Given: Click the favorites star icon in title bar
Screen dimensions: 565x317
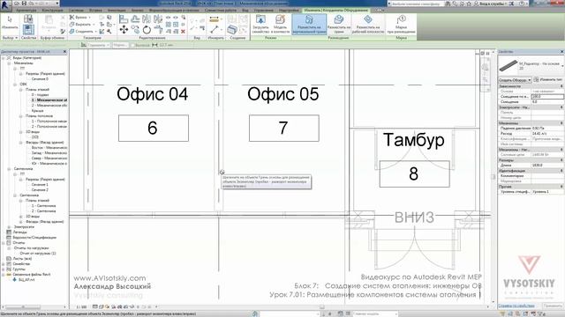Looking at the screenshot, I should (x=469, y=4).
